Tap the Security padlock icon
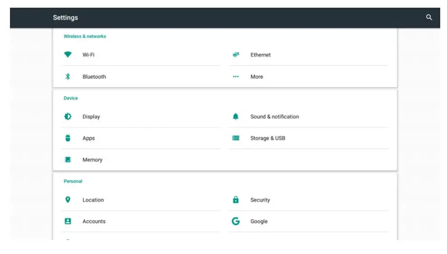This screenshot has width=447, height=254. [236, 200]
